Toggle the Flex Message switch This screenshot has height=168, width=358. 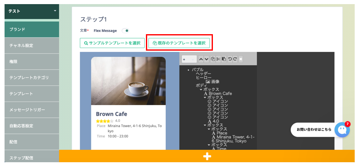click(125, 30)
